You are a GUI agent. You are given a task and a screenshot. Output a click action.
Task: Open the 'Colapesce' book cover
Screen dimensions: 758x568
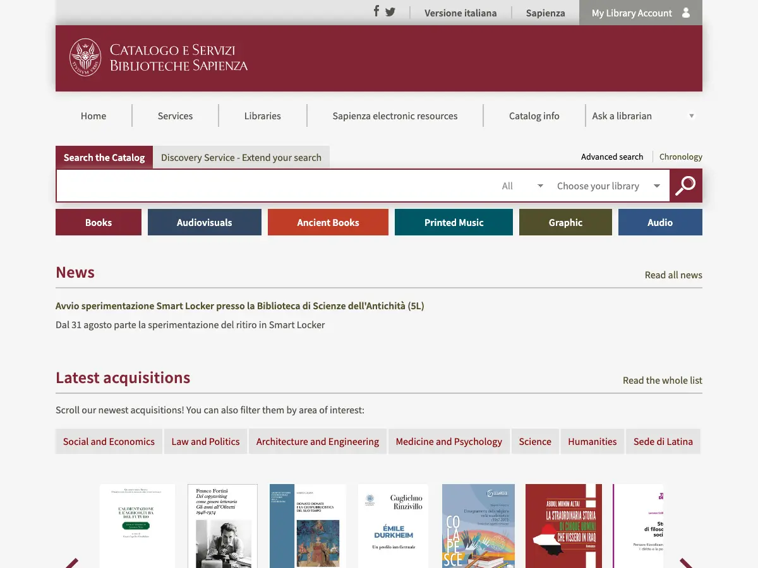[x=478, y=526]
